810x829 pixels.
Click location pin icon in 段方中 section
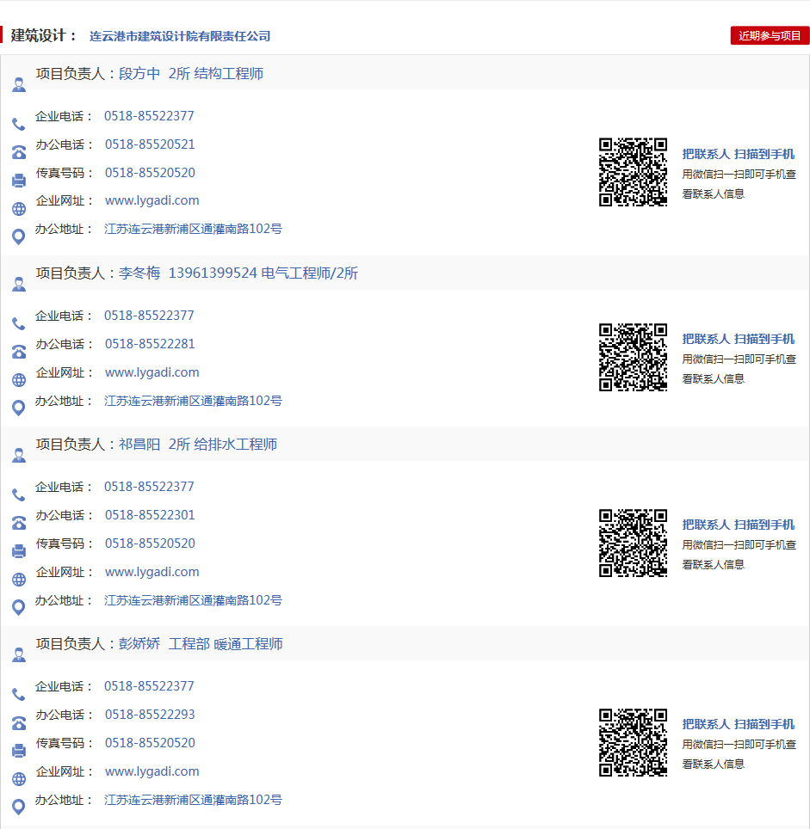click(19, 236)
